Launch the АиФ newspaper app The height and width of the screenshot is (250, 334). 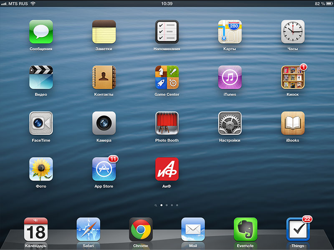tap(167, 169)
